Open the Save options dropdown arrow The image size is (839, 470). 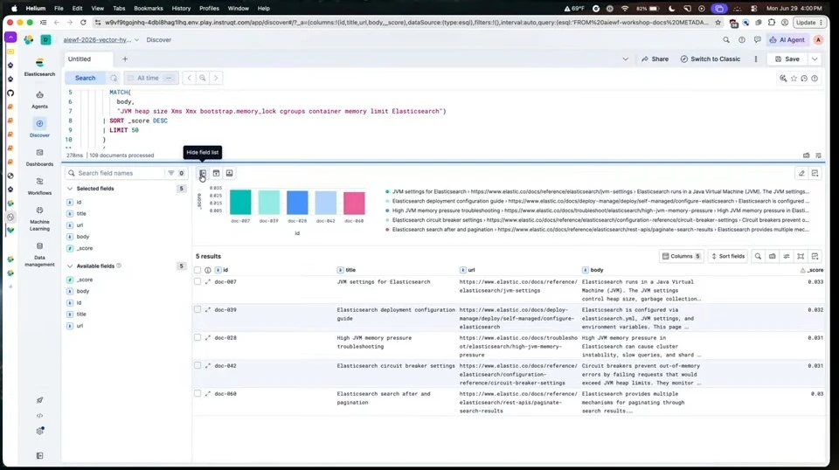click(x=815, y=59)
